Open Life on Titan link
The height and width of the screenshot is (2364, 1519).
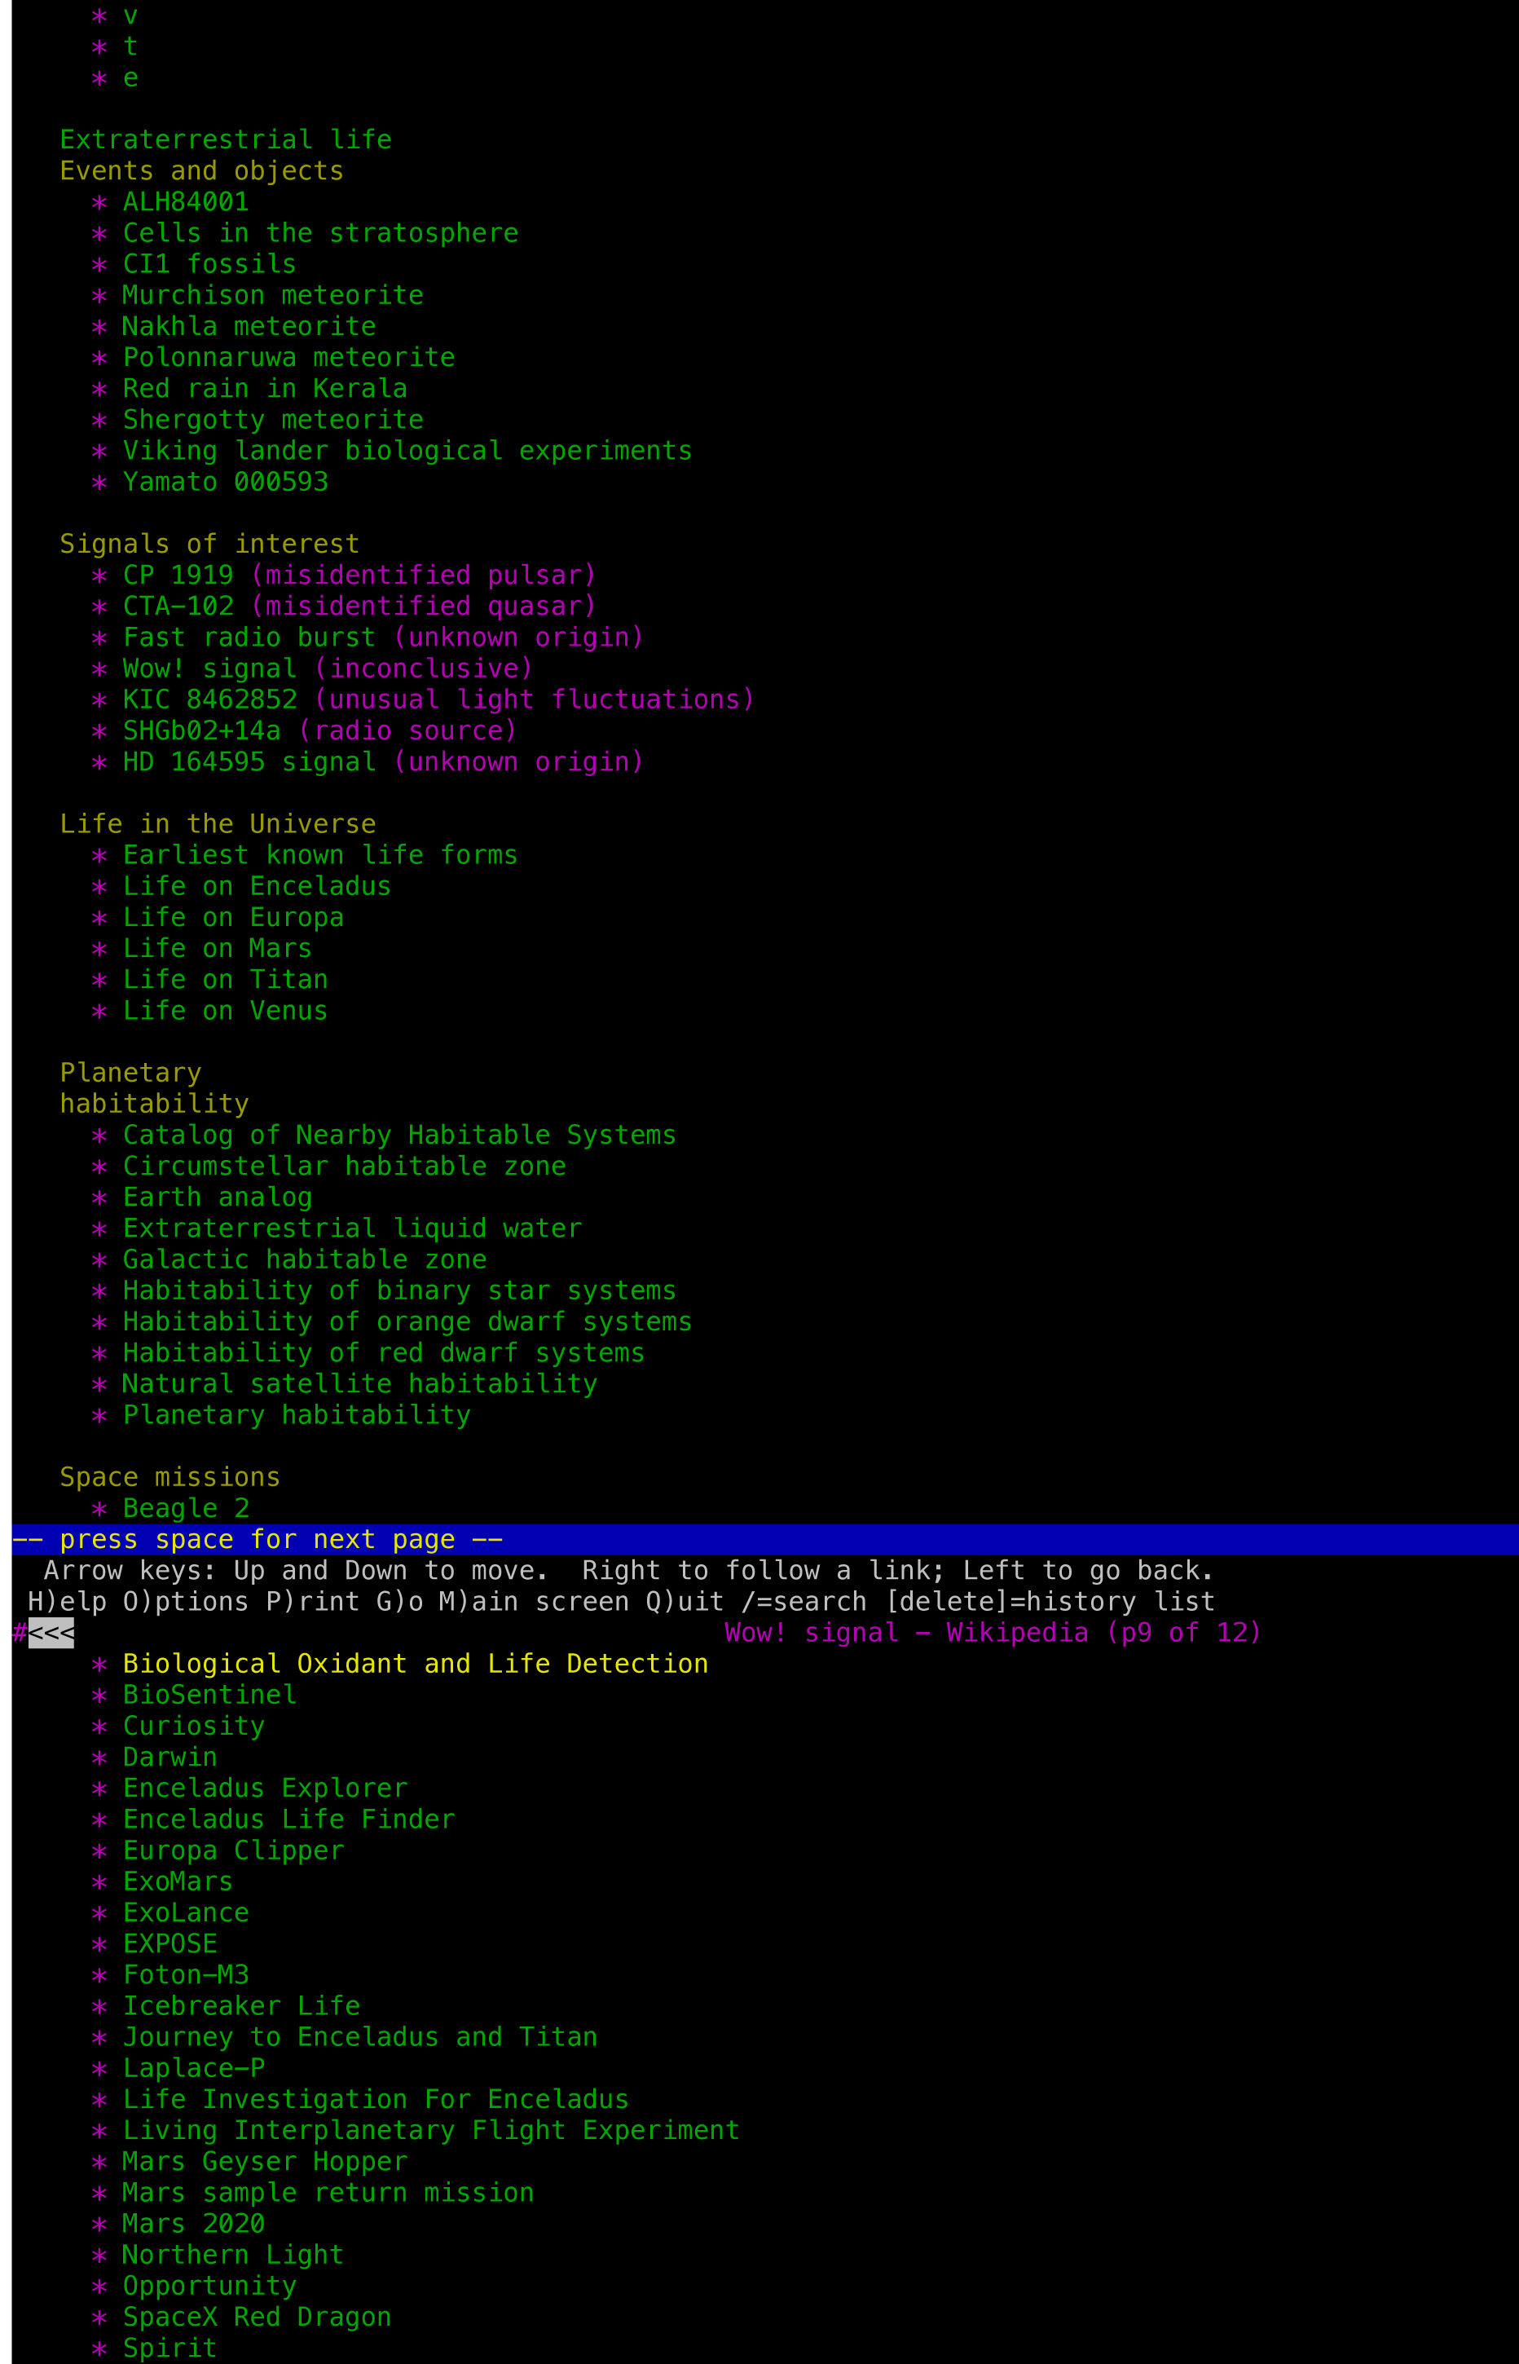click(226, 980)
